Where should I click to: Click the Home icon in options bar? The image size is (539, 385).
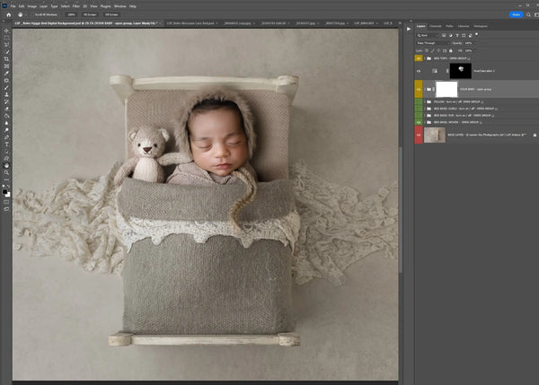[6, 14]
